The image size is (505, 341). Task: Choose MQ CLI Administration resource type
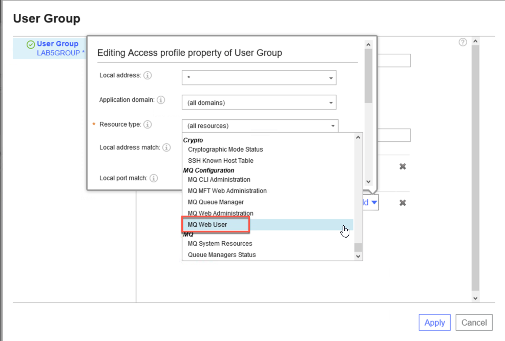(219, 180)
